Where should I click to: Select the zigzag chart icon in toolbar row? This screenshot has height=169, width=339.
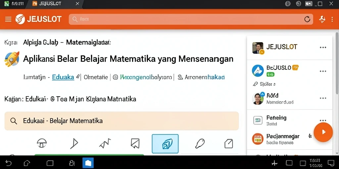(x=105, y=143)
